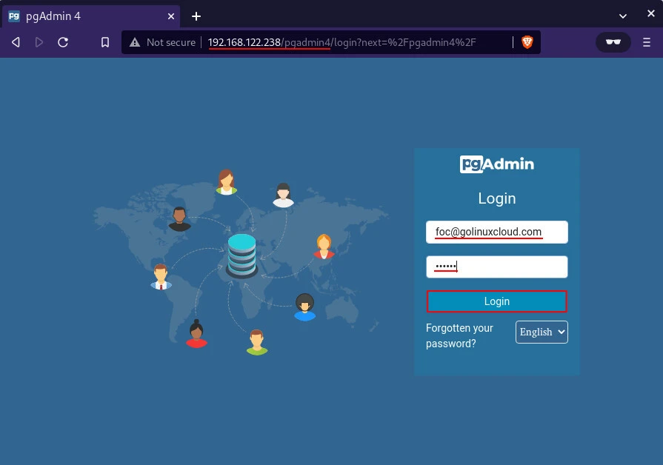Select the pgAdmin 4 browser tab
The image size is (663, 465).
[x=81, y=16]
